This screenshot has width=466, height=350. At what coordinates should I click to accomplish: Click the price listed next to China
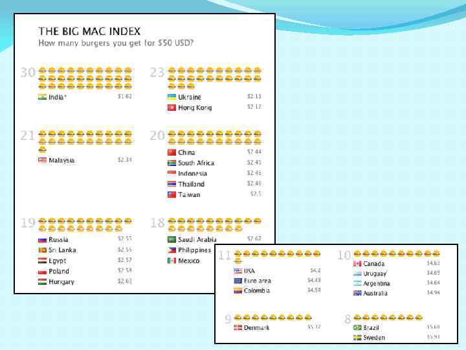pyautogui.click(x=254, y=152)
